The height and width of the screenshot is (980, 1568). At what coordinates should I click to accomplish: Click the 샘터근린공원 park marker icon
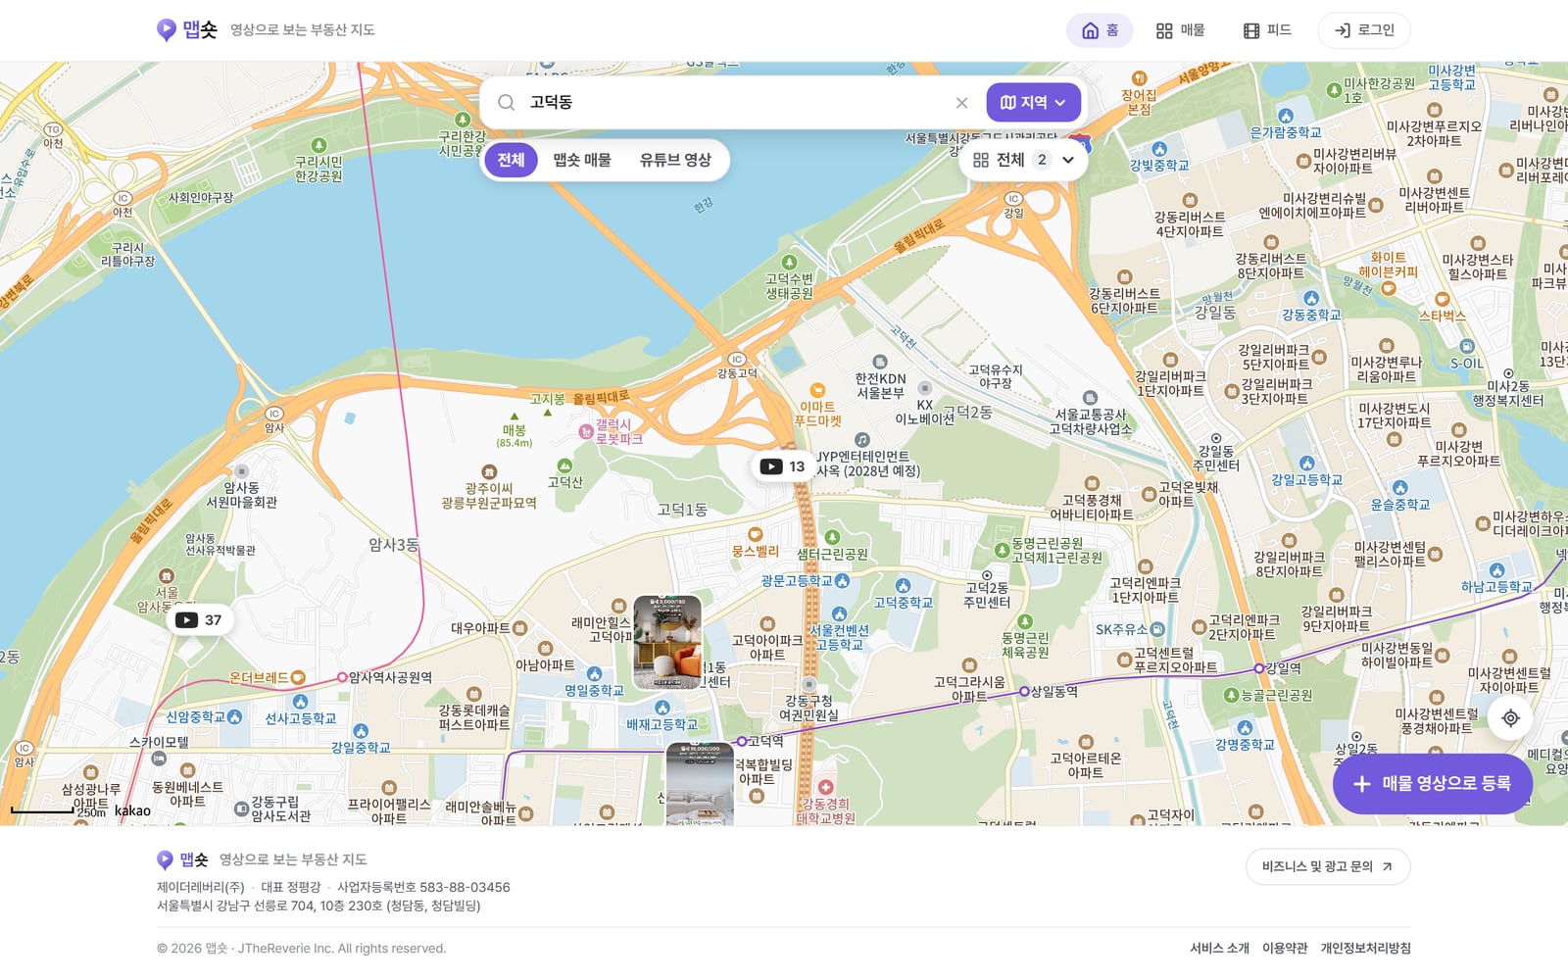click(x=832, y=537)
